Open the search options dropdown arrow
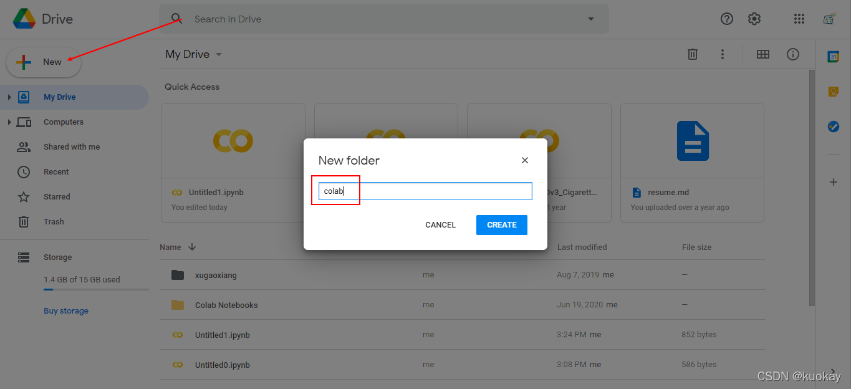This screenshot has width=851, height=389. click(x=591, y=19)
